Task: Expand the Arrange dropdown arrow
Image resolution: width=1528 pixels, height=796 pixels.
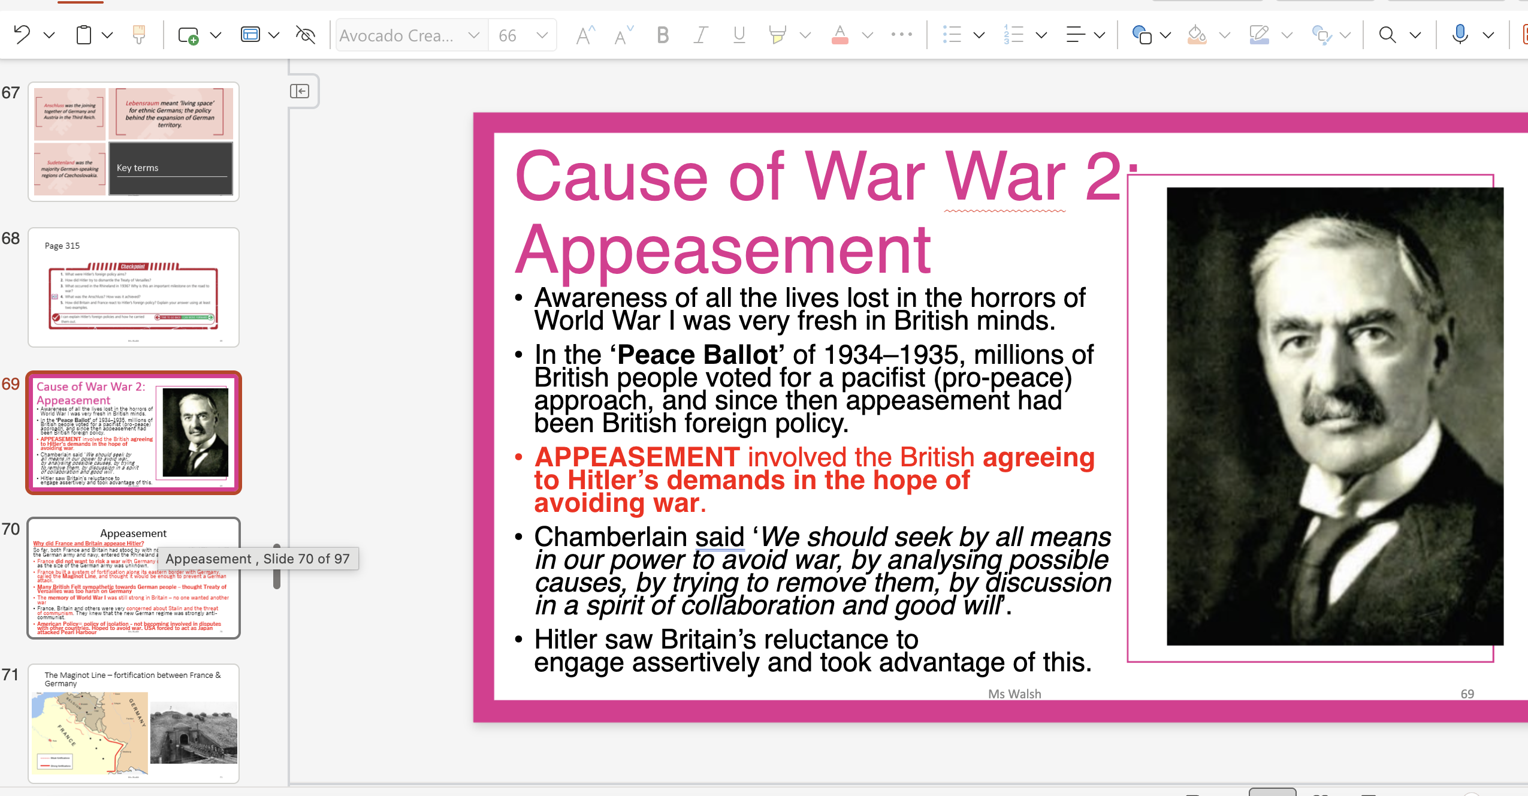Action: [x=1345, y=35]
